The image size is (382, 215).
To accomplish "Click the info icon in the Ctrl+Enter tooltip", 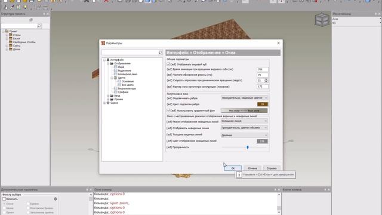I will pos(239,174).
